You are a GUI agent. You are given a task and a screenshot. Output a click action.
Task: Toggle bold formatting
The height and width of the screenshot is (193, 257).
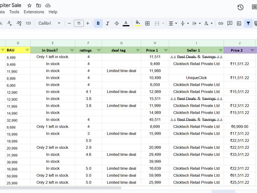coord(98,23)
